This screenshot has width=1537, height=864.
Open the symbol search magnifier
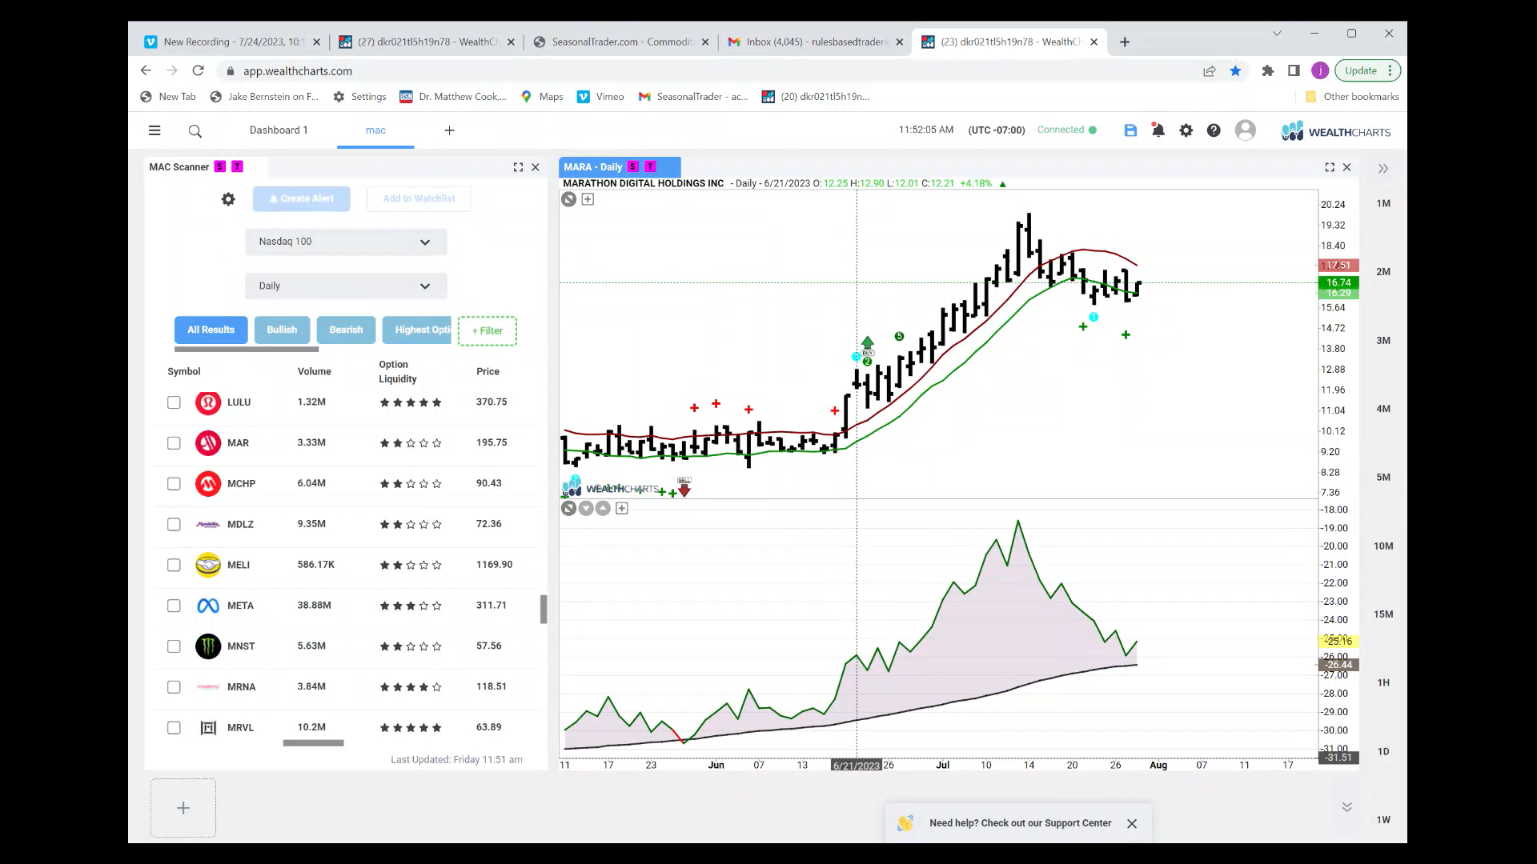[x=195, y=131]
